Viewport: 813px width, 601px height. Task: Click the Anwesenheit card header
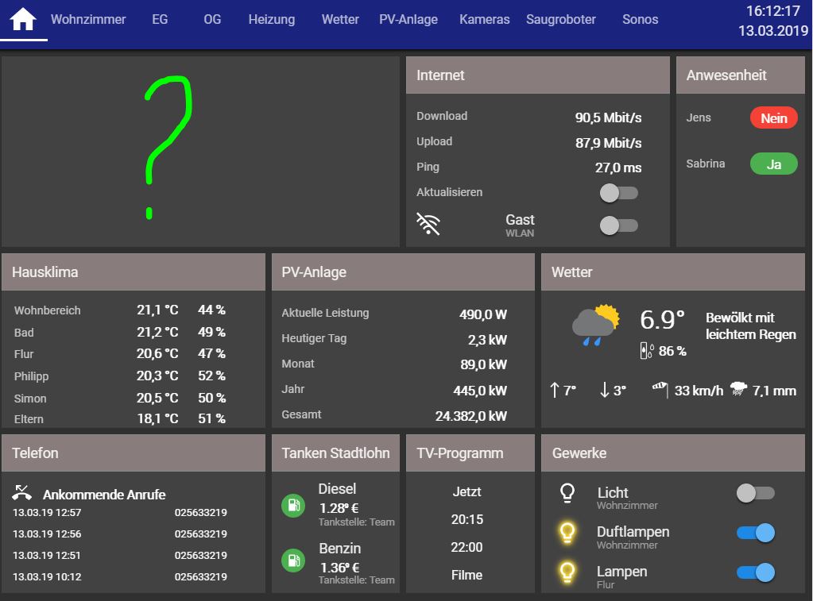741,75
